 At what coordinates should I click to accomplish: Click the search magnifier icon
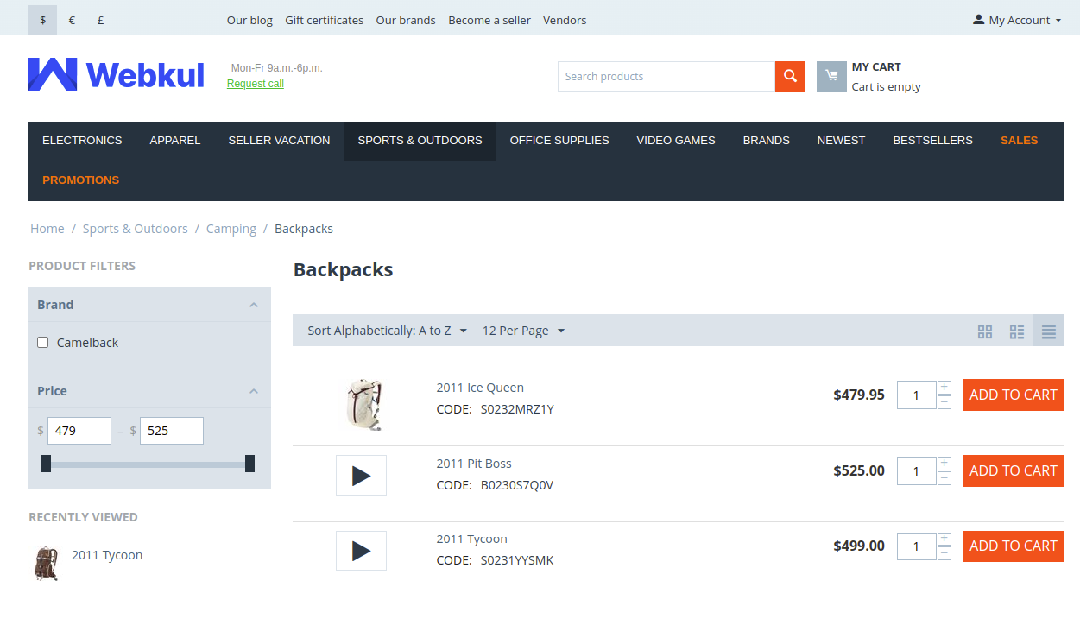coord(789,76)
